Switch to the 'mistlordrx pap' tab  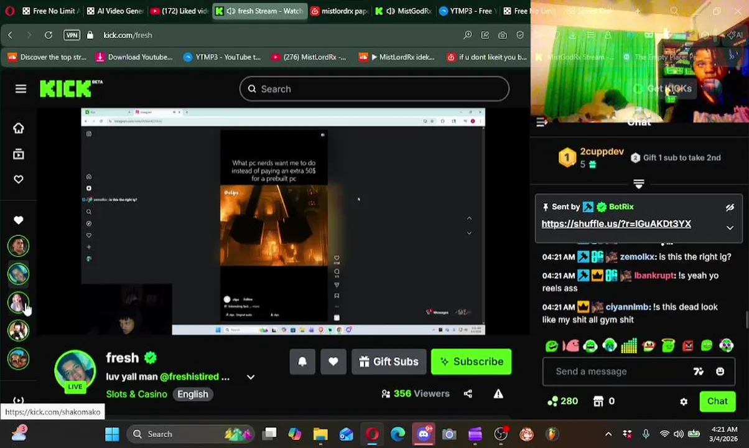tap(338, 11)
